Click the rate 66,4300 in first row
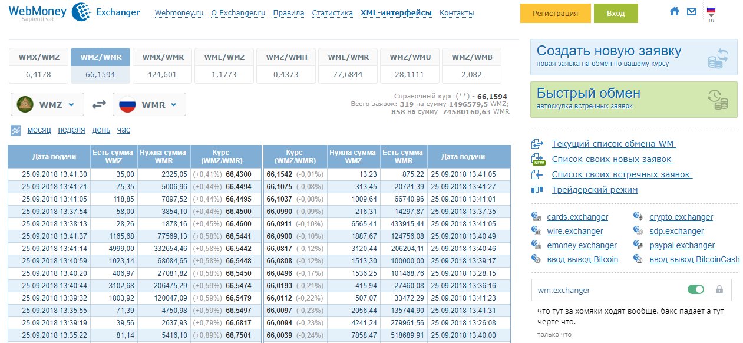This screenshot has width=743, height=343. point(239,174)
